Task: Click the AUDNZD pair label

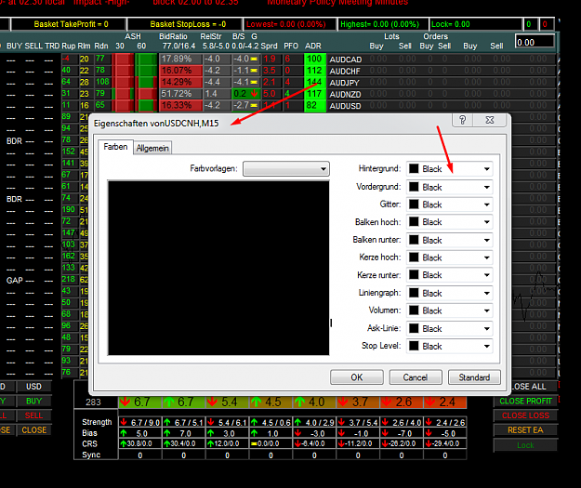Action: click(345, 94)
